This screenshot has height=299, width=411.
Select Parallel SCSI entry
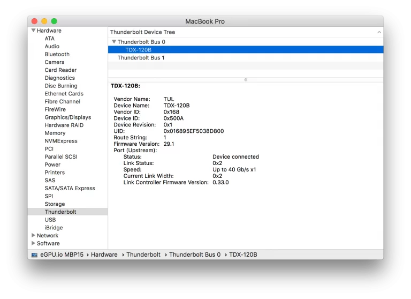61,156
